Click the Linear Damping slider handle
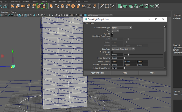 (124, 58)
